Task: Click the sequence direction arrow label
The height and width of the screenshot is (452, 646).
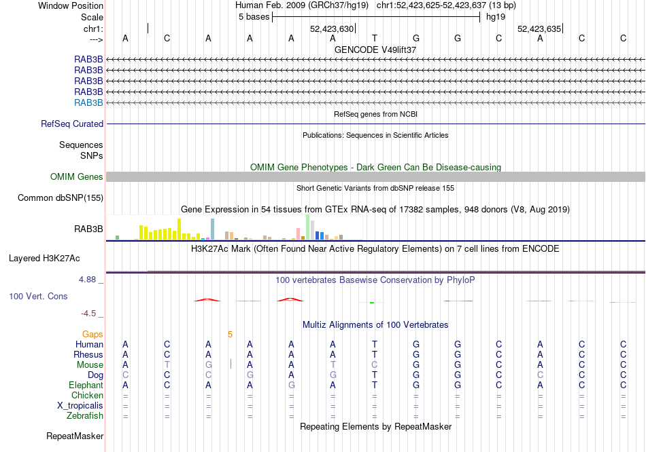Action: coord(97,39)
